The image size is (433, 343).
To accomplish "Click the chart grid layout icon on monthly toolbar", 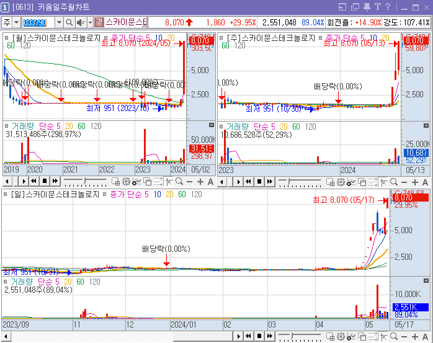I will pos(116,182).
